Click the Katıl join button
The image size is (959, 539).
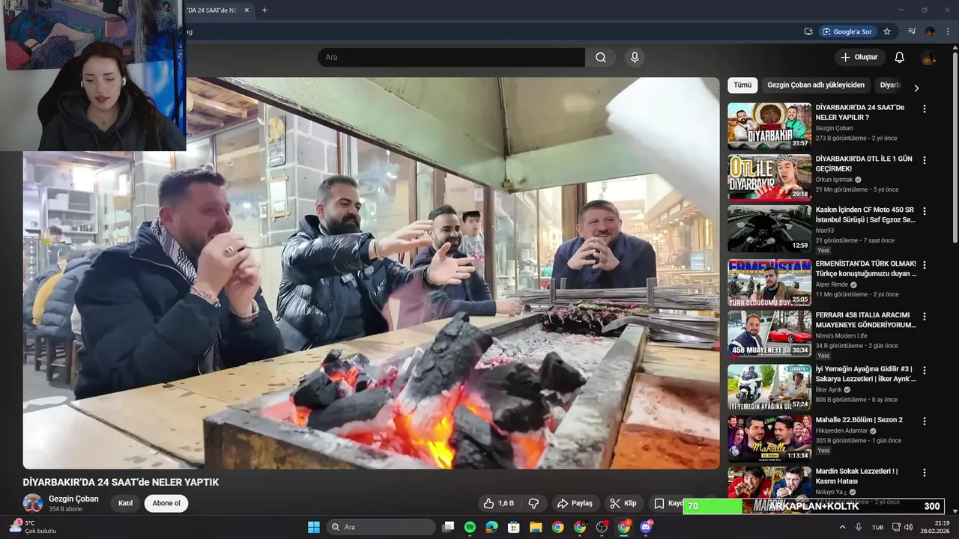(x=125, y=503)
